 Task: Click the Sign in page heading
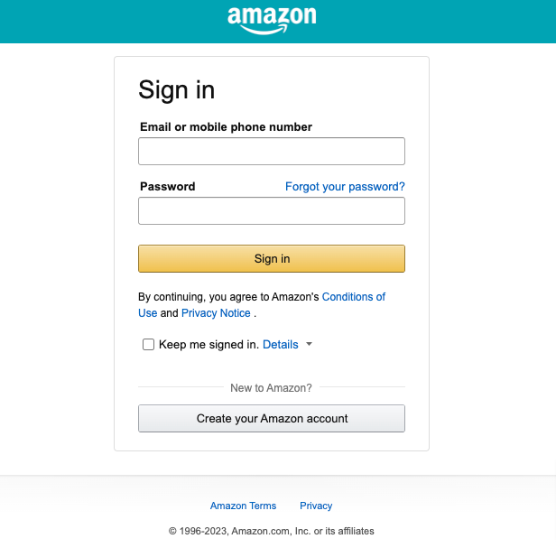tap(177, 89)
